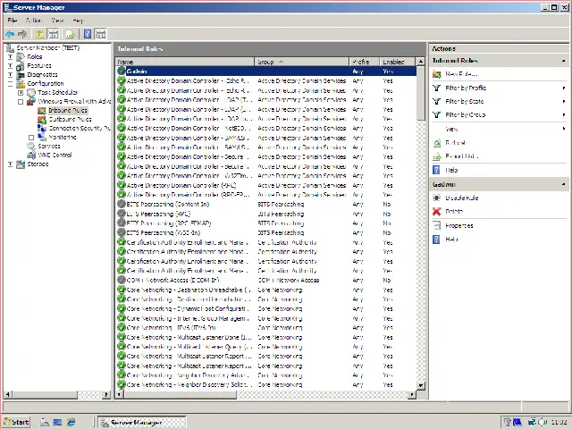
Task: Sort rules by the Enabled column header
Action: click(x=397, y=62)
